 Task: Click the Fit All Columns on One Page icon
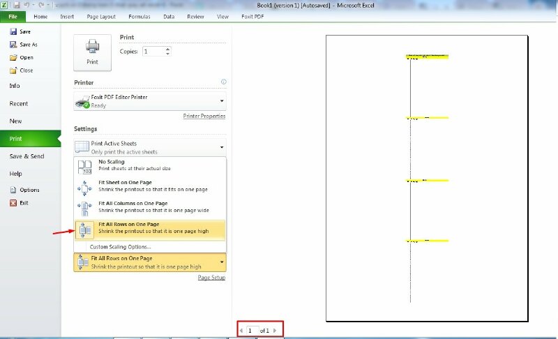click(x=84, y=209)
